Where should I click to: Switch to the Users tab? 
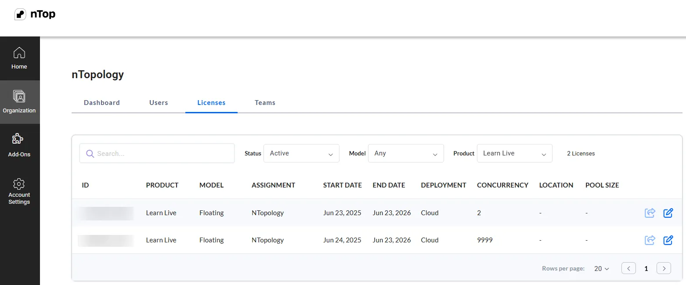(159, 103)
